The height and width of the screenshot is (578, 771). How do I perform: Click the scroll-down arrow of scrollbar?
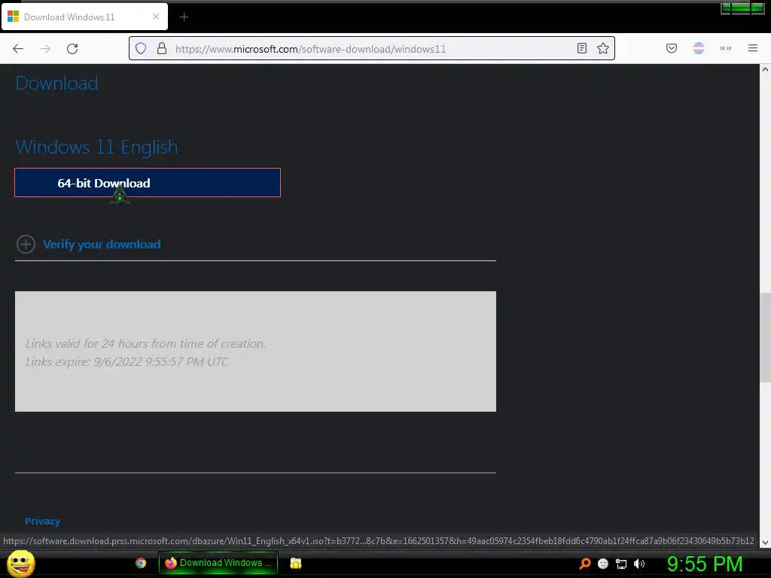coord(765,543)
